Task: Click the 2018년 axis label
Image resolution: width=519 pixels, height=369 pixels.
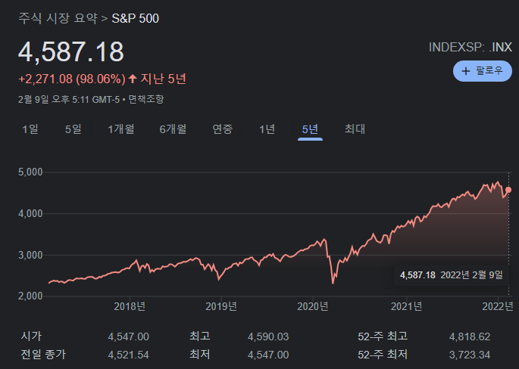Action: point(130,306)
